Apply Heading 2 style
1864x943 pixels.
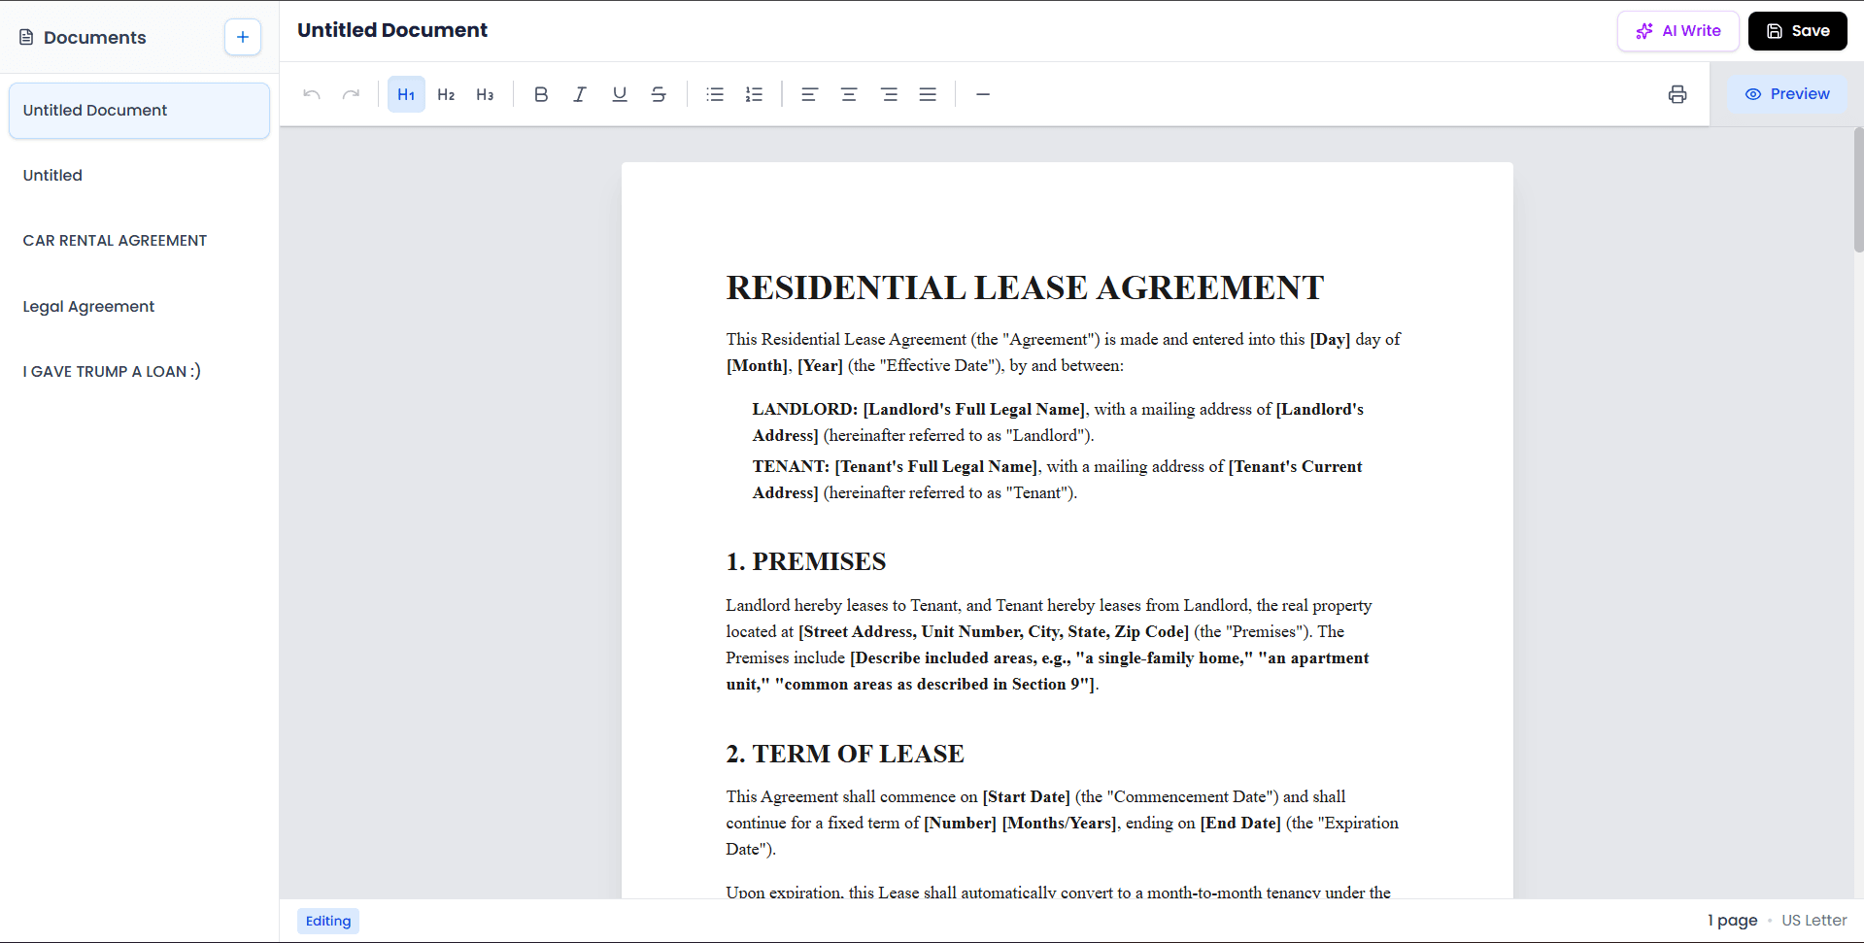[x=446, y=94]
